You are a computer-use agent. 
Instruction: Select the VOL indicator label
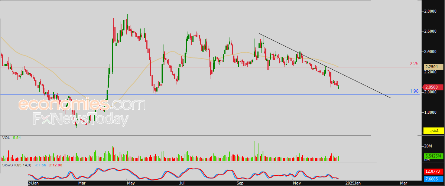[x=6, y=138]
